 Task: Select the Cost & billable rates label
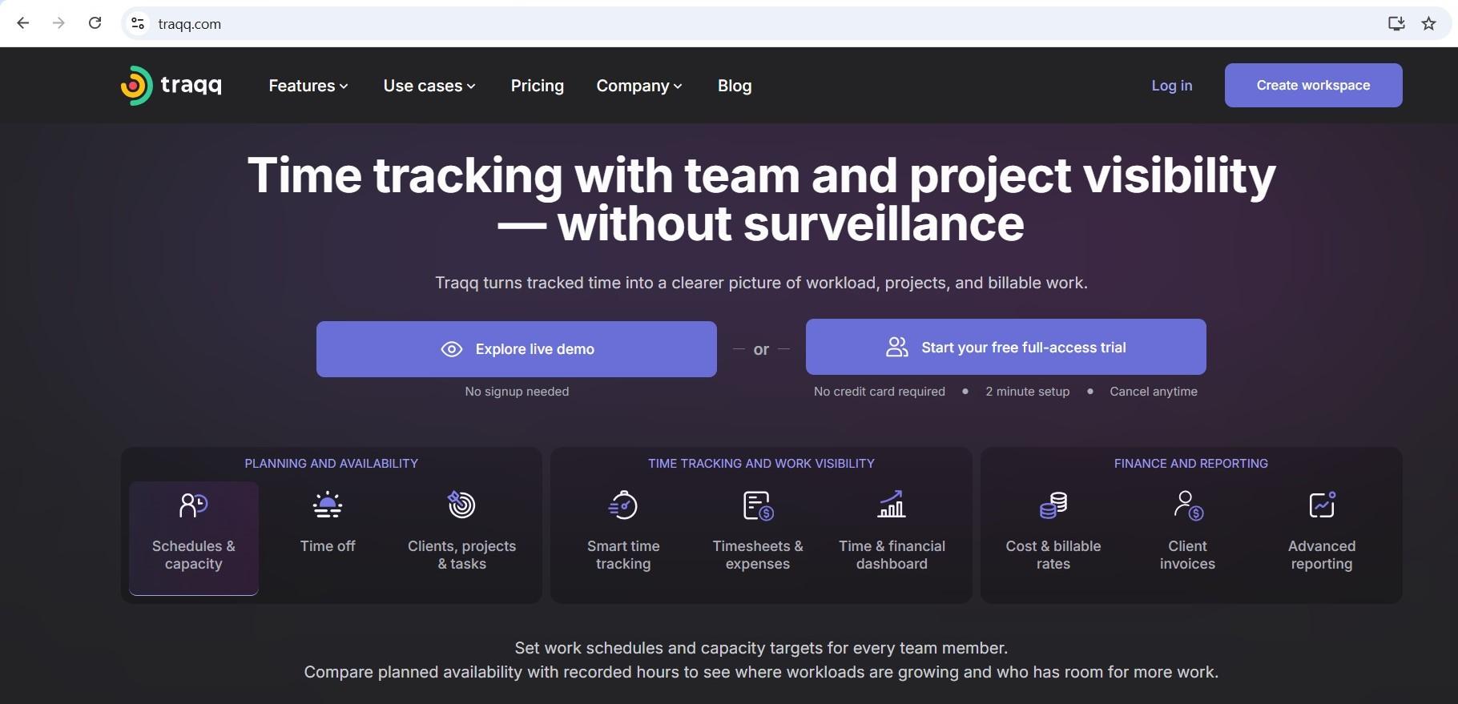(x=1053, y=555)
